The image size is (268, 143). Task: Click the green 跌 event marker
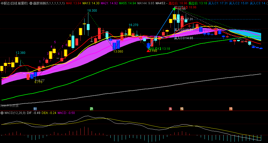(92, 109)
